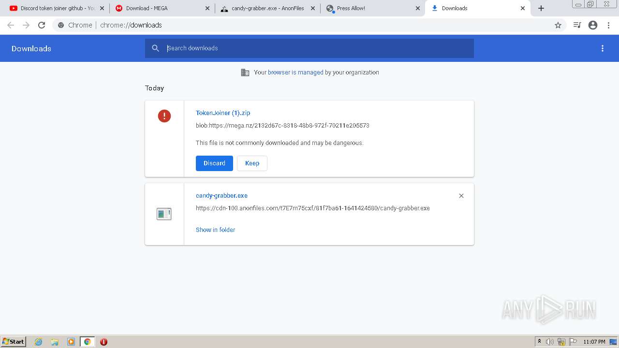Open Internet Explorer from taskbar

[39, 342]
